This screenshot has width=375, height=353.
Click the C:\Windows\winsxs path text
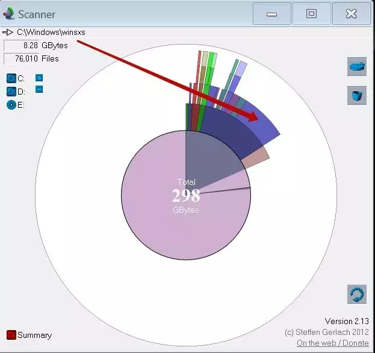51,33
